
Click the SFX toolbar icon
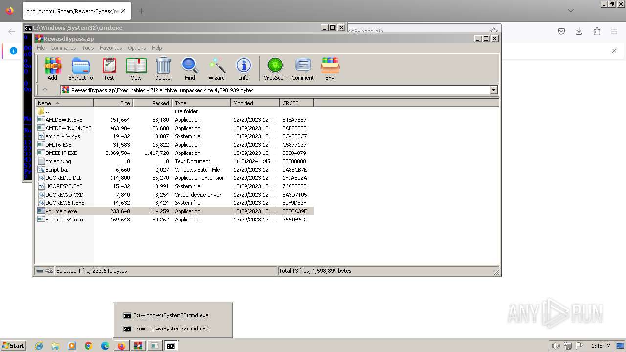point(330,68)
